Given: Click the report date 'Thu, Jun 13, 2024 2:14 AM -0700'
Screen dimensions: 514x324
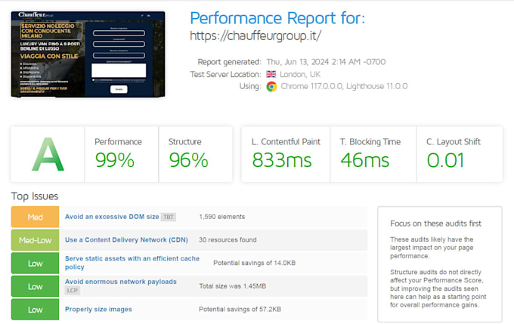Looking at the screenshot, I should tap(326, 62).
